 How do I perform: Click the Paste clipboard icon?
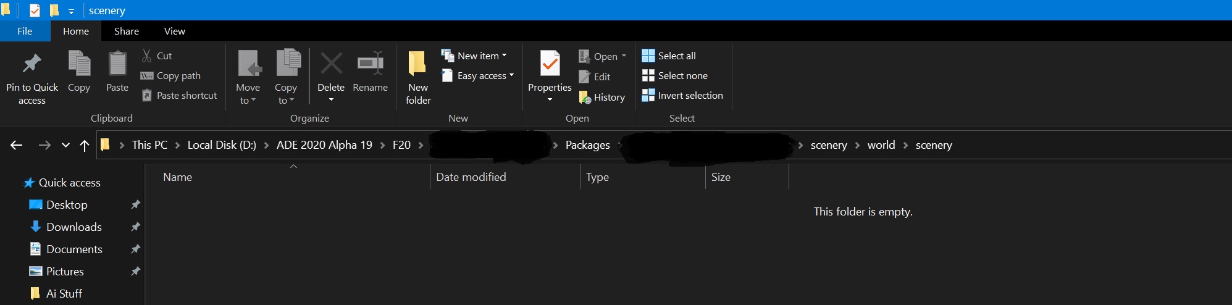click(117, 64)
